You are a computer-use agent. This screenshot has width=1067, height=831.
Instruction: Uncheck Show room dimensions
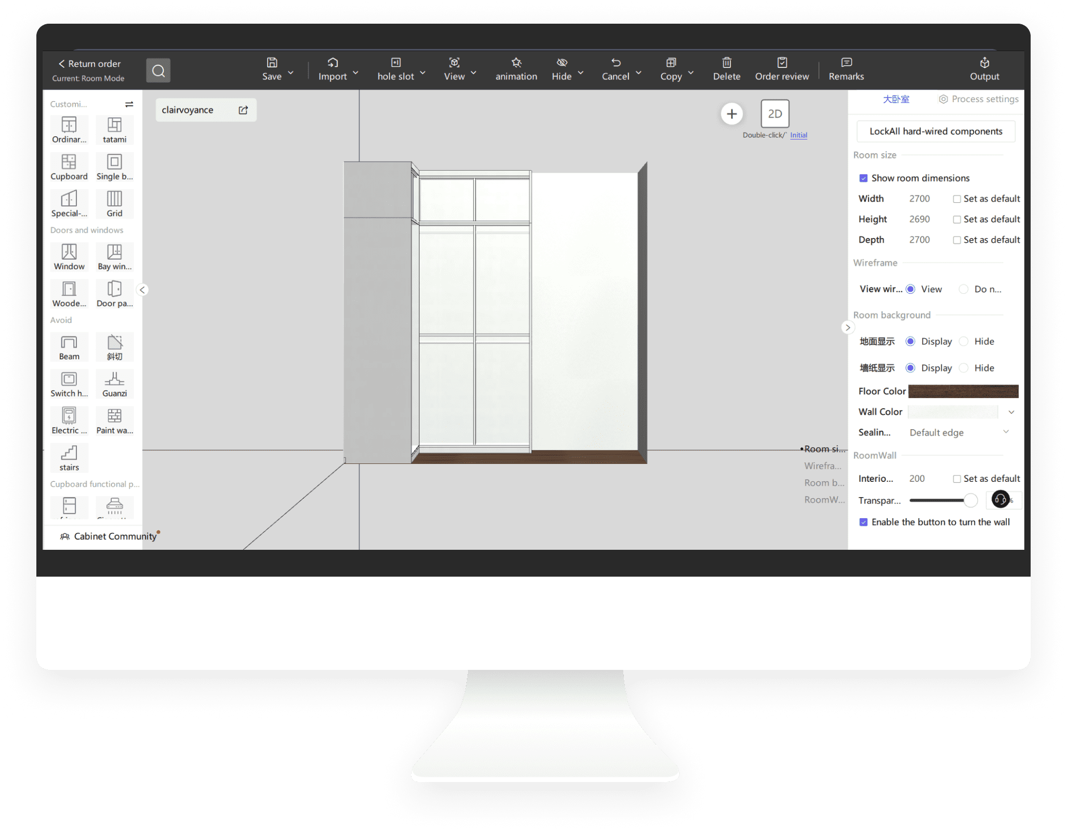[x=863, y=178]
